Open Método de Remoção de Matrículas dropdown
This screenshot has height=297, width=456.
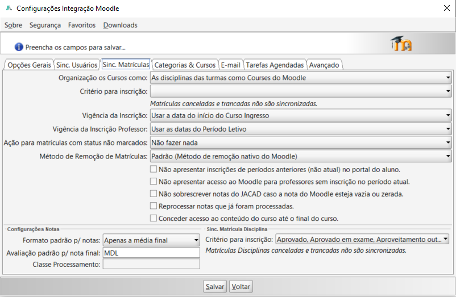[x=301, y=157]
